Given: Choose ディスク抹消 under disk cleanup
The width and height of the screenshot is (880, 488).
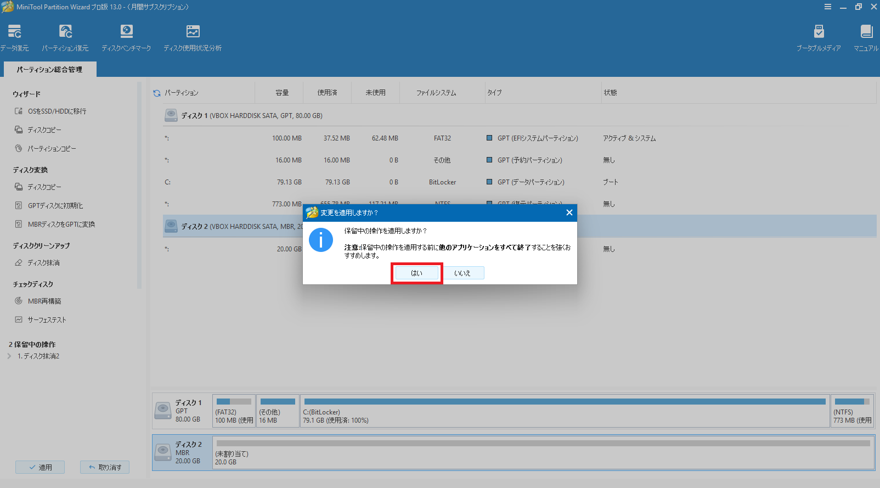Looking at the screenshot, I should click(x=44, y=263).
